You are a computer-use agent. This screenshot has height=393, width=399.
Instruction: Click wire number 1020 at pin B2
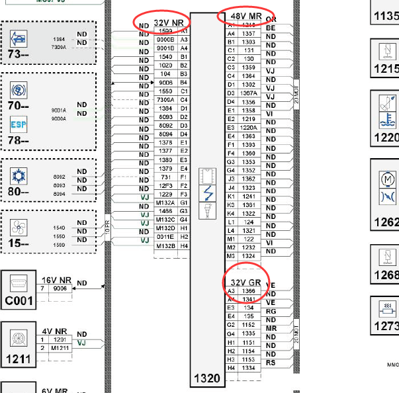(165, 65)
